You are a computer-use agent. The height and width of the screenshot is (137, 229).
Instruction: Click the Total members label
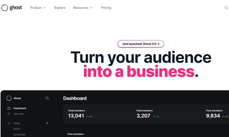point(76,111)
